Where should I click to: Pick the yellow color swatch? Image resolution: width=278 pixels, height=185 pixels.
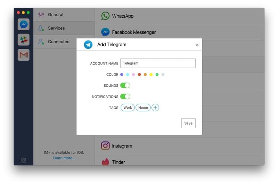click(x=151, y=75)
